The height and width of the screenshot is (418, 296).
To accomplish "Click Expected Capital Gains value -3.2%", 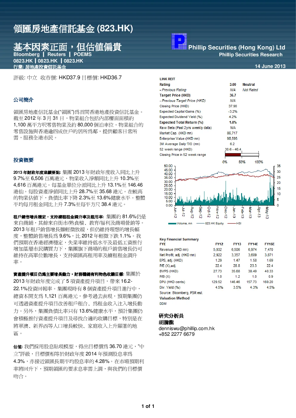I will pos(233,111).
